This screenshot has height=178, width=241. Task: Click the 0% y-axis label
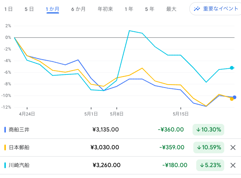click(x=8, y=37)
